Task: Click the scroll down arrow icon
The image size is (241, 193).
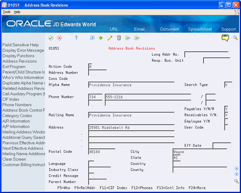Action: (236, 174)
